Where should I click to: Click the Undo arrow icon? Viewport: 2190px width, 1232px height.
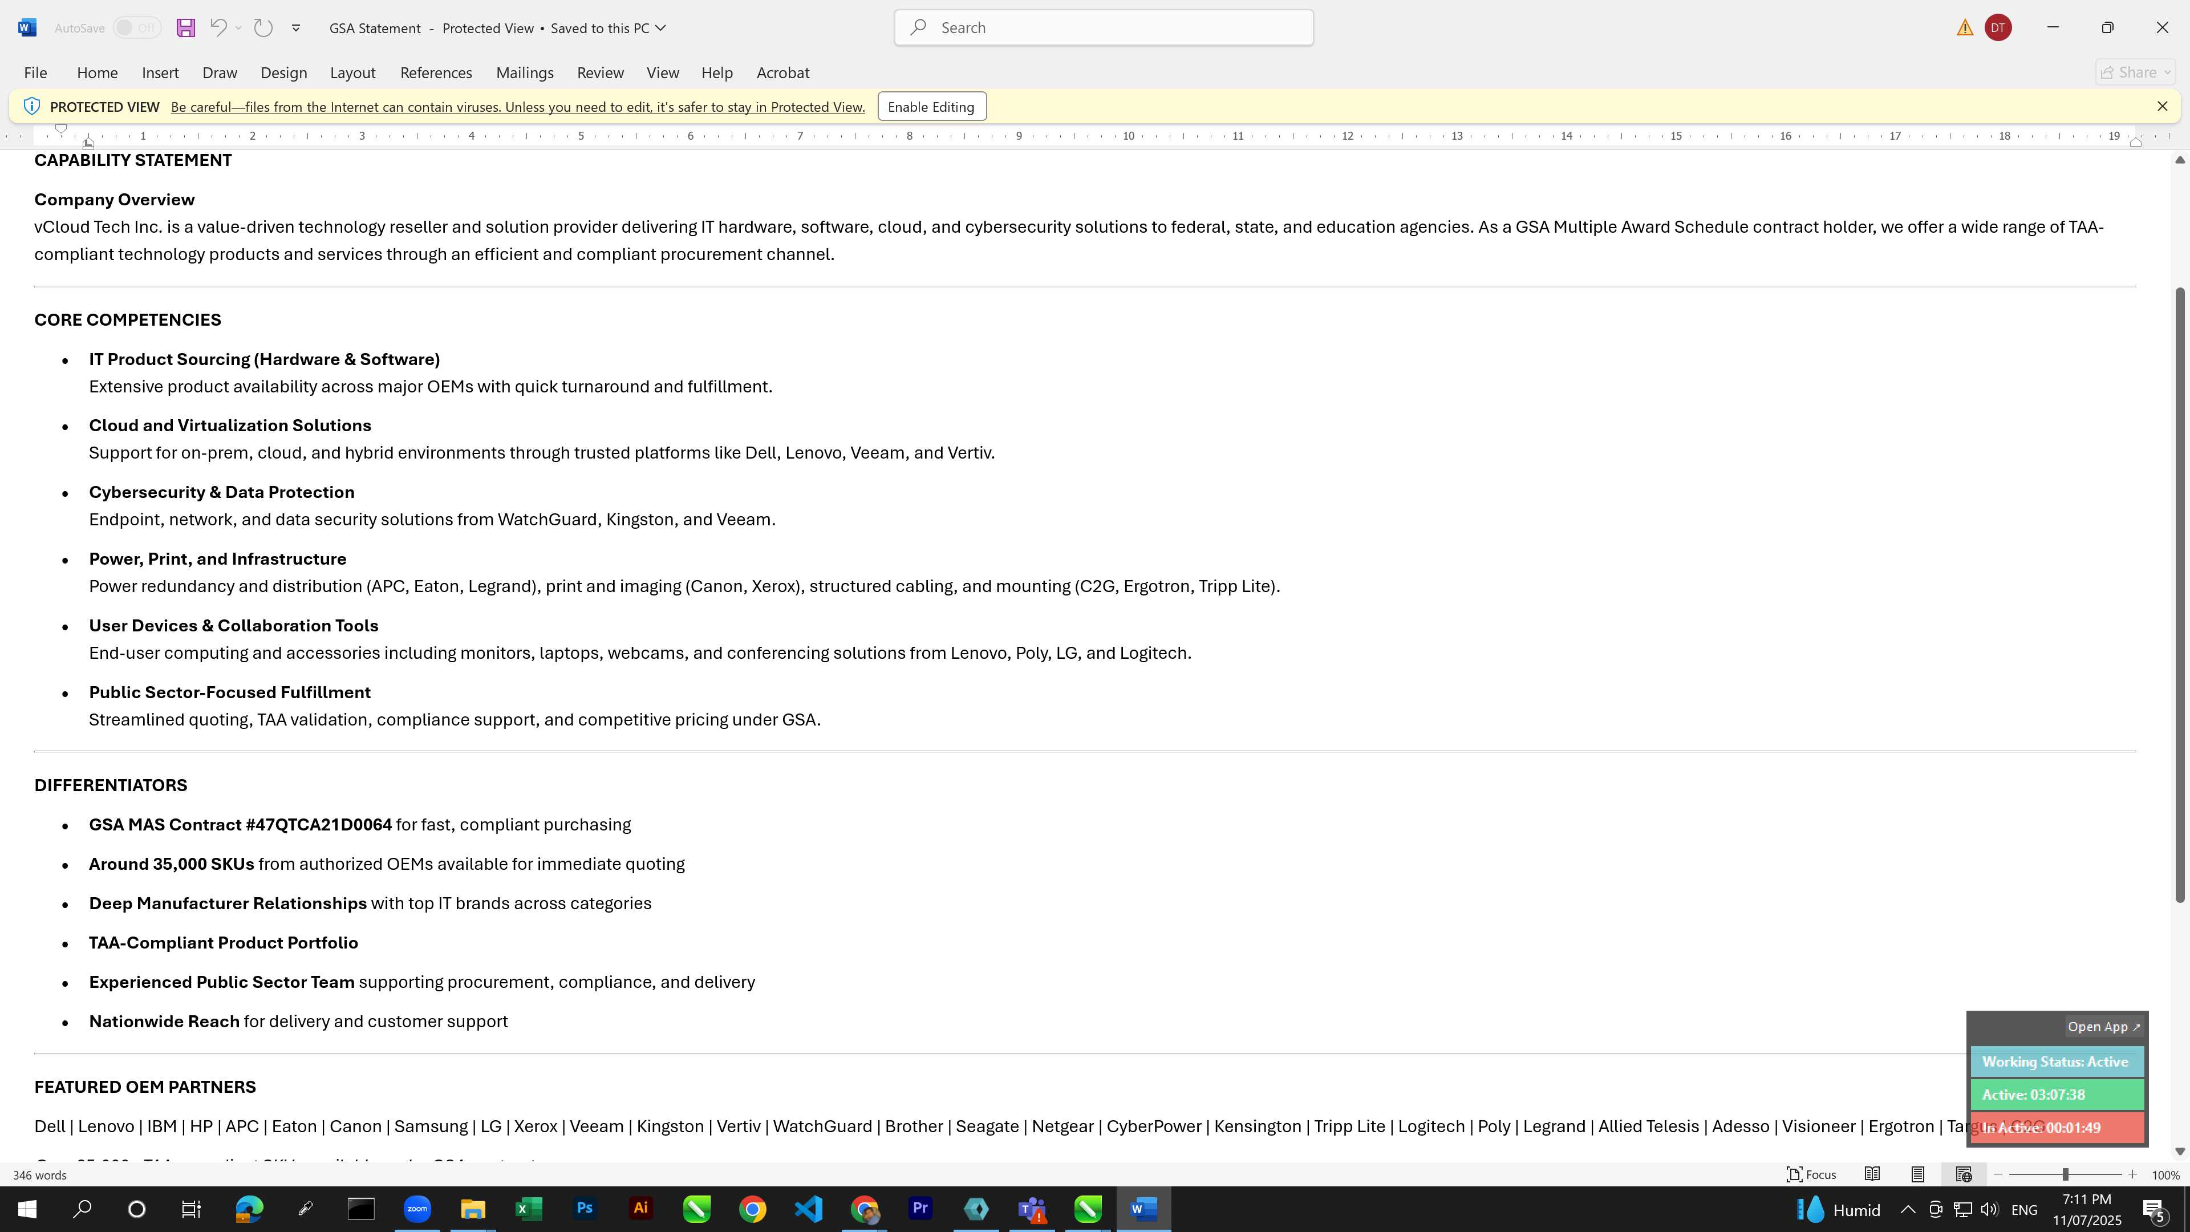click(218, 28)
